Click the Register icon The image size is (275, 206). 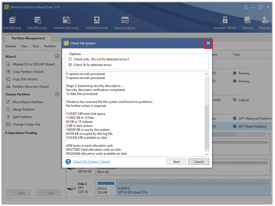click(x=265, y=23)
